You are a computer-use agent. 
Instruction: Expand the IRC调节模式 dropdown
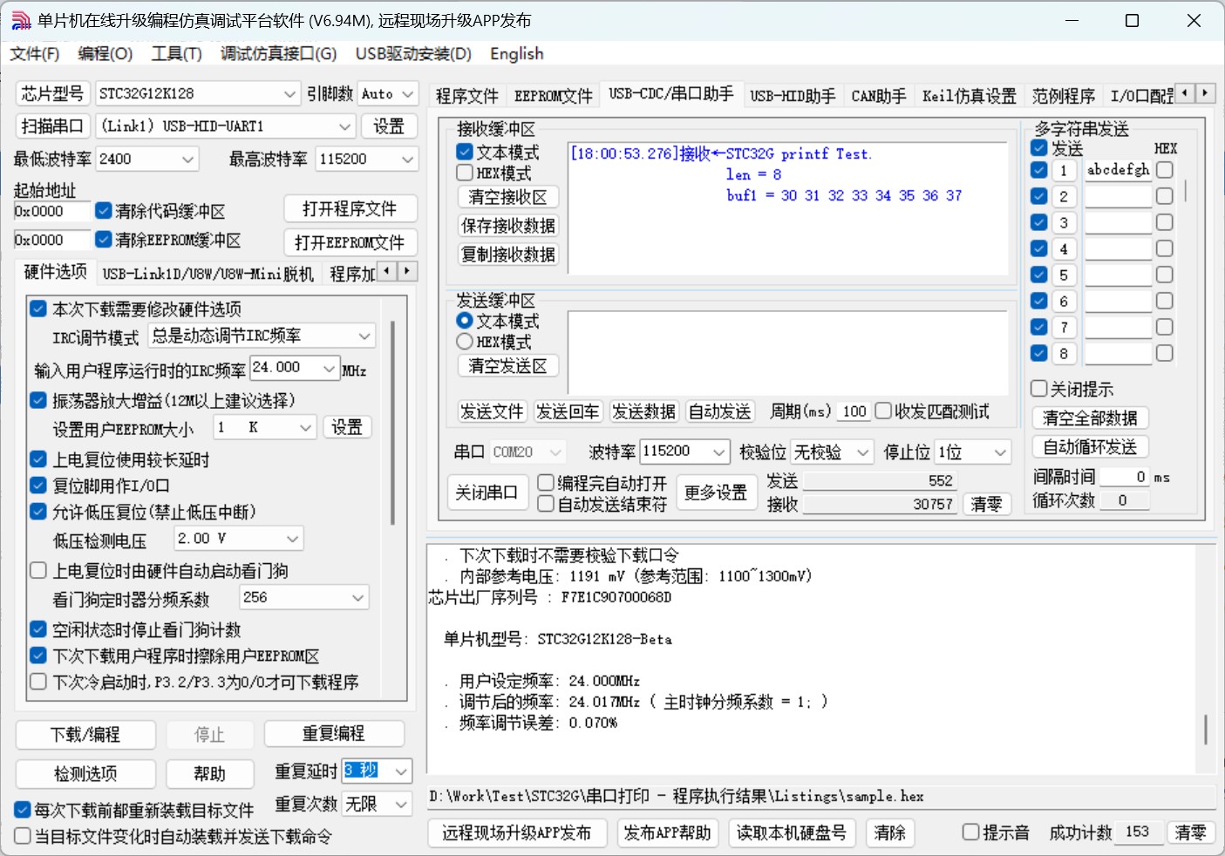[365, 336]
